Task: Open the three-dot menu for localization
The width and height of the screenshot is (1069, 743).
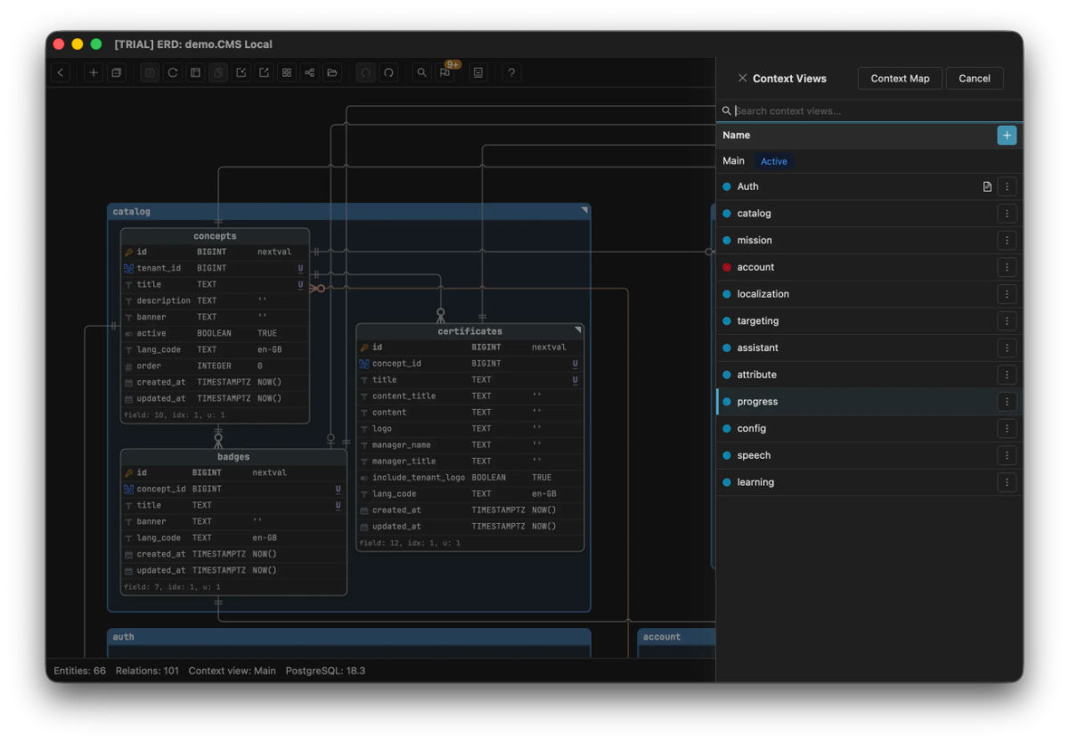Action: coord(1007,294)
